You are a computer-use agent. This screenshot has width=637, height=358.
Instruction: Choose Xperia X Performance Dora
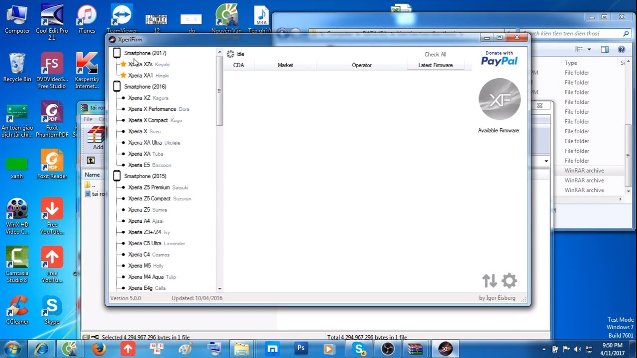click(158, 109)
